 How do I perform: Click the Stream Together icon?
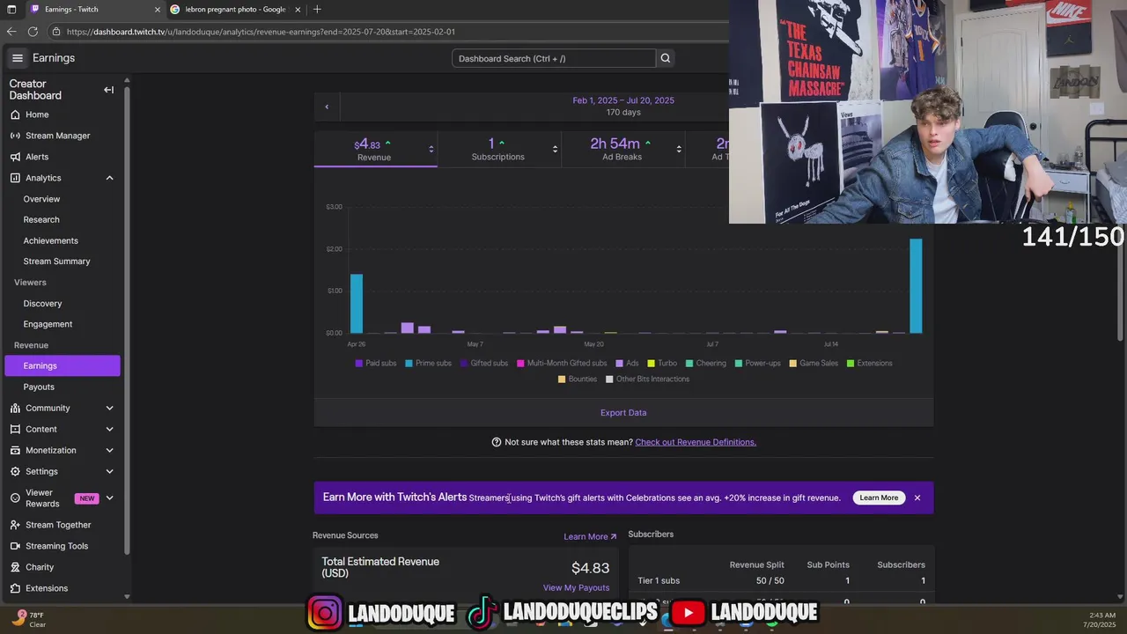(x=15, y=525)
